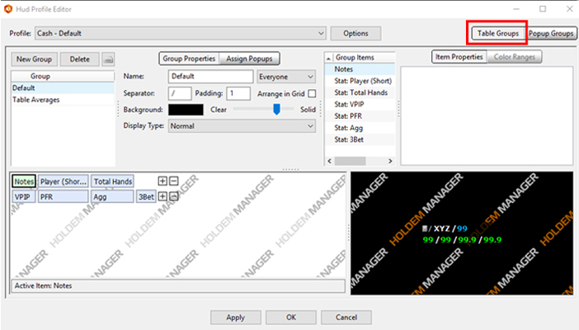The image size is (579, 330).
Task: Select Default in Group list
Action: [63, 88]
